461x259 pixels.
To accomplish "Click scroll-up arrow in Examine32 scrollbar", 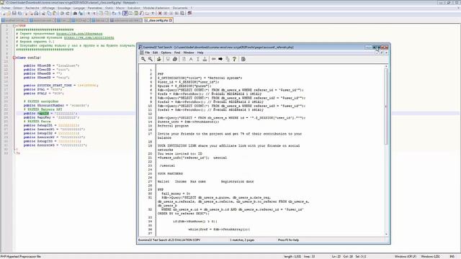I will click(x=386, y=67).
